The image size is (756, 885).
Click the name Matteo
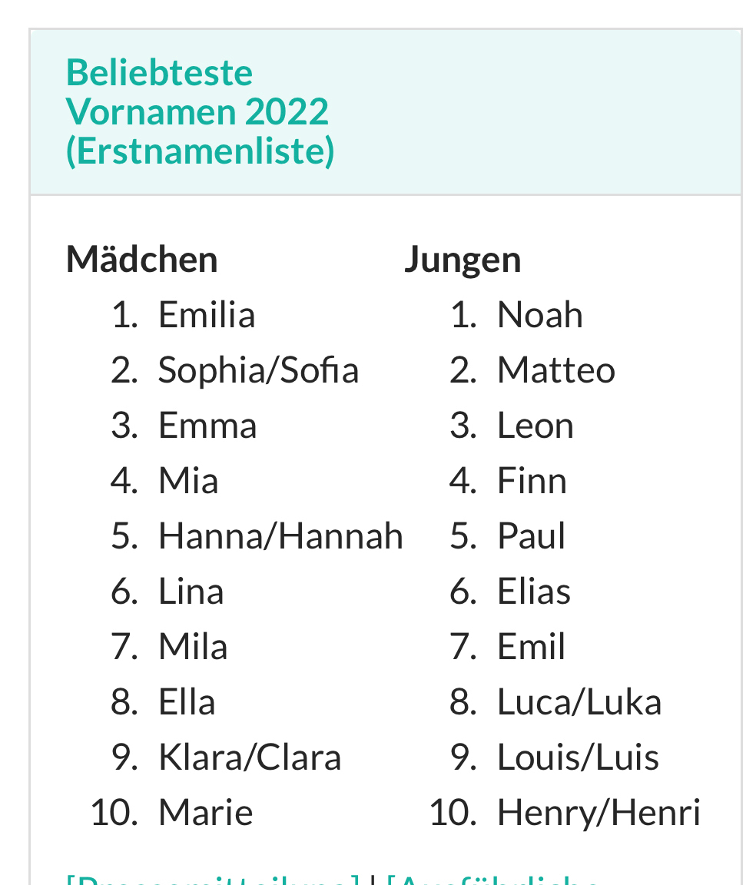556,370
